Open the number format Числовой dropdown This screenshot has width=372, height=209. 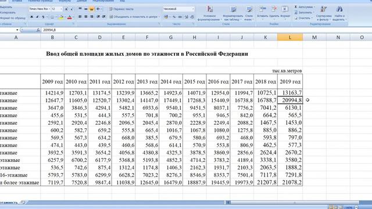pyautogui.click(x=193, y=9)
